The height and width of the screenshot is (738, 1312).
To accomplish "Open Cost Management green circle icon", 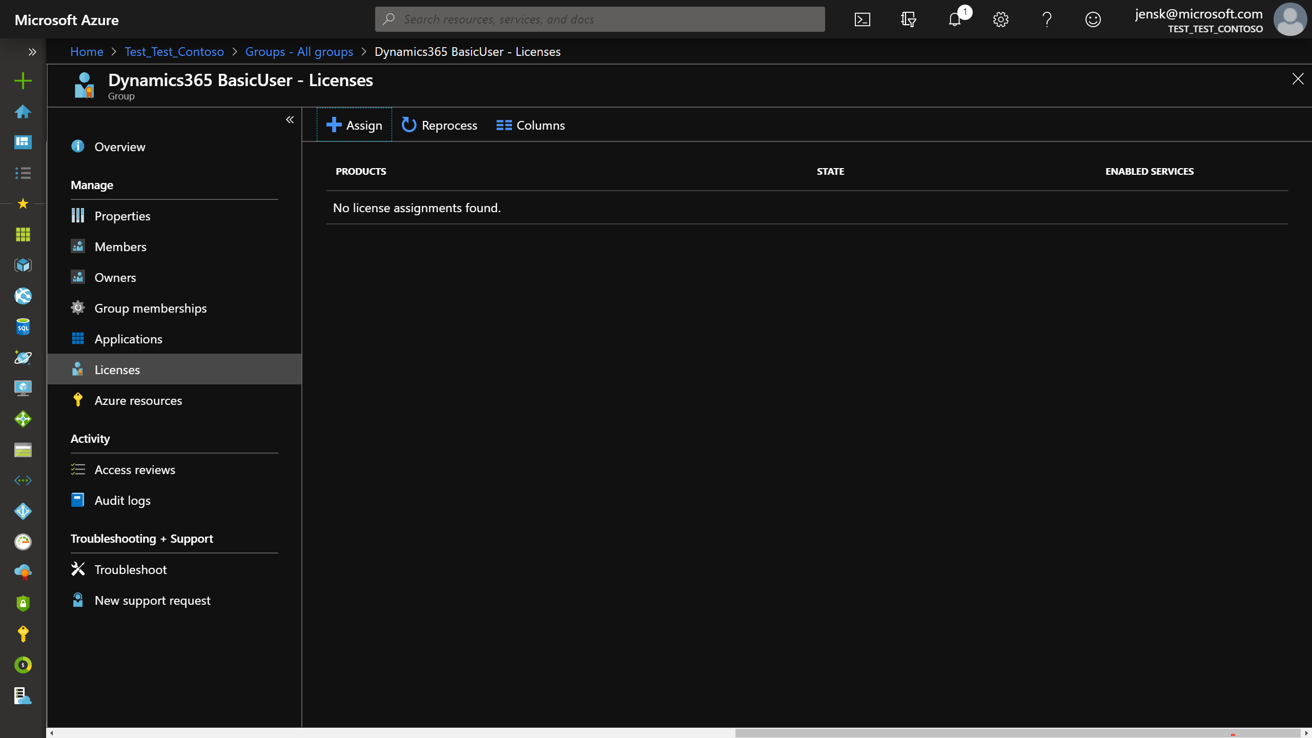I will point(23,665).
